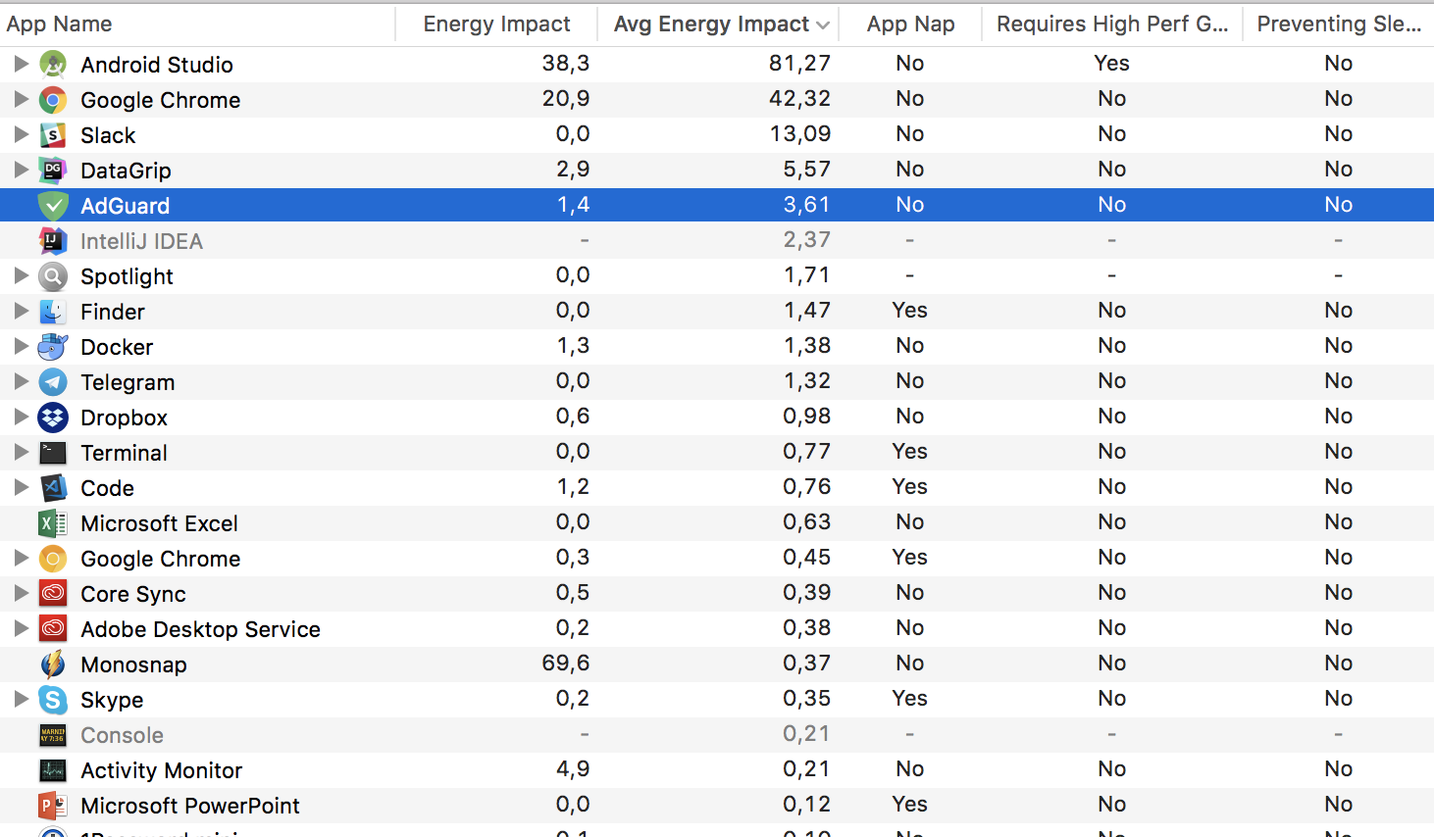Sort by the App Nap column

coord(910,25)
